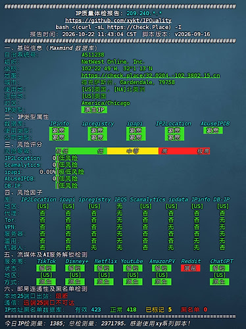Open the check.place map URL
Image resolution: width=246 pixels, height=329 pixels.
point(151,76)
